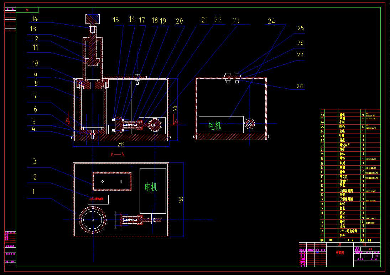Select the left section marker A

pos(68,121)
